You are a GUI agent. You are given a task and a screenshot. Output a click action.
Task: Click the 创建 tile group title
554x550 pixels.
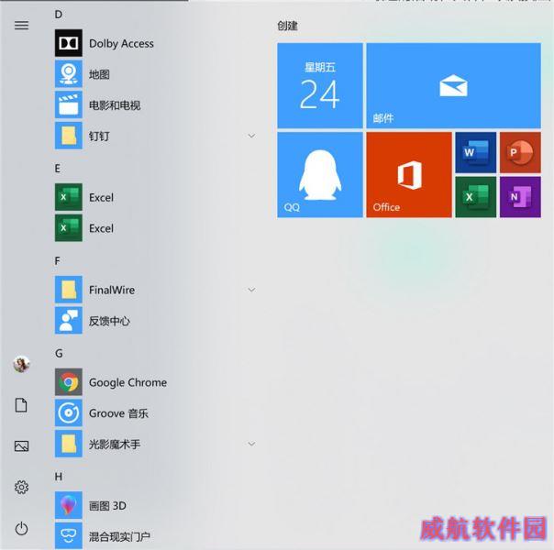coord(287,26)
